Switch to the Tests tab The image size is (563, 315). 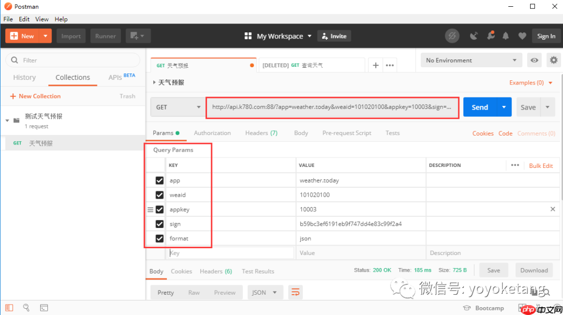click(393, 133)
